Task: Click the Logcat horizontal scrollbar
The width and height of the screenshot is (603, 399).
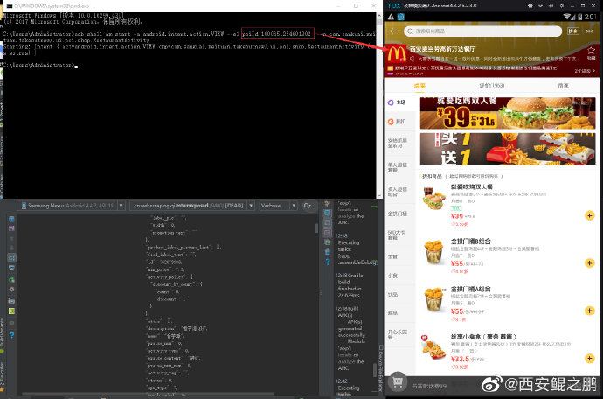Action: [148, 394]
